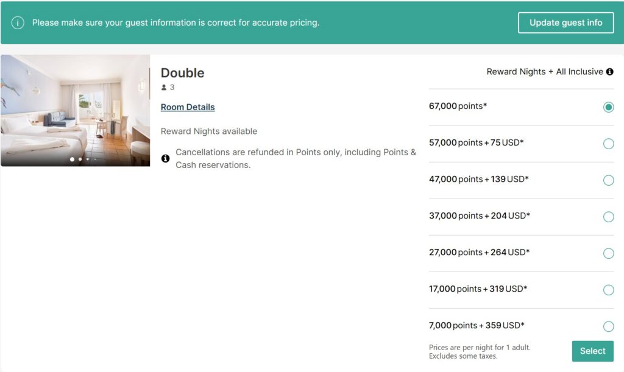Open the All Inclusive info tooltip icon
Screen dimensions: 624x372
point(609,72)
